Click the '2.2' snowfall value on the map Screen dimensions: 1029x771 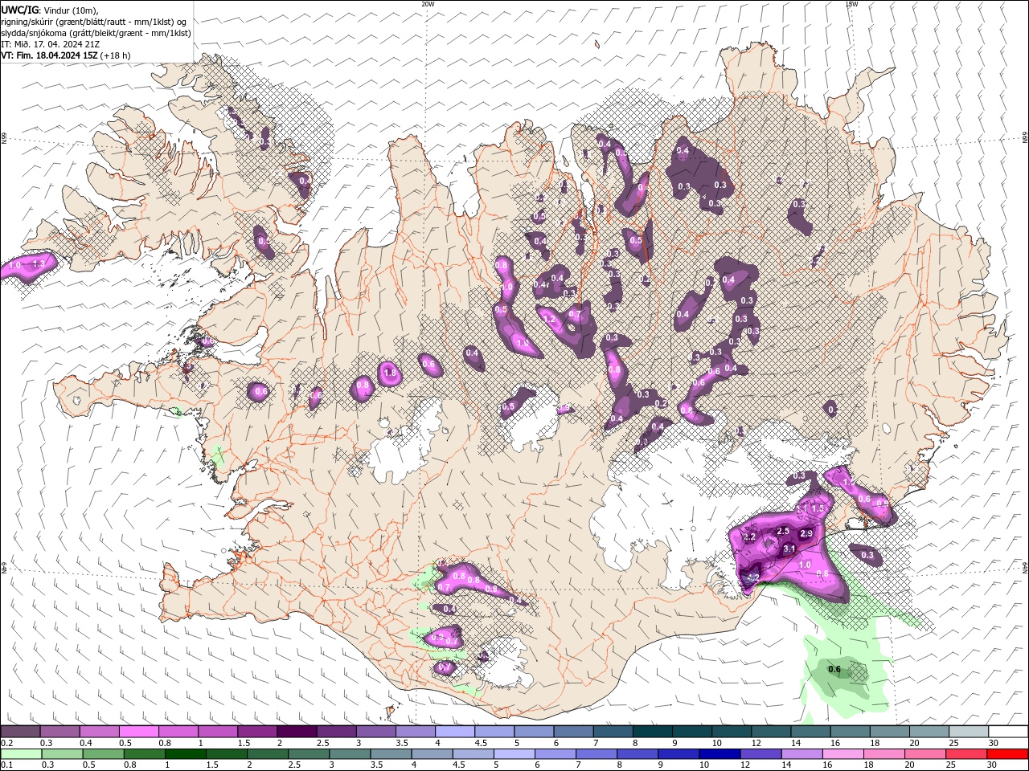[749, 536]
